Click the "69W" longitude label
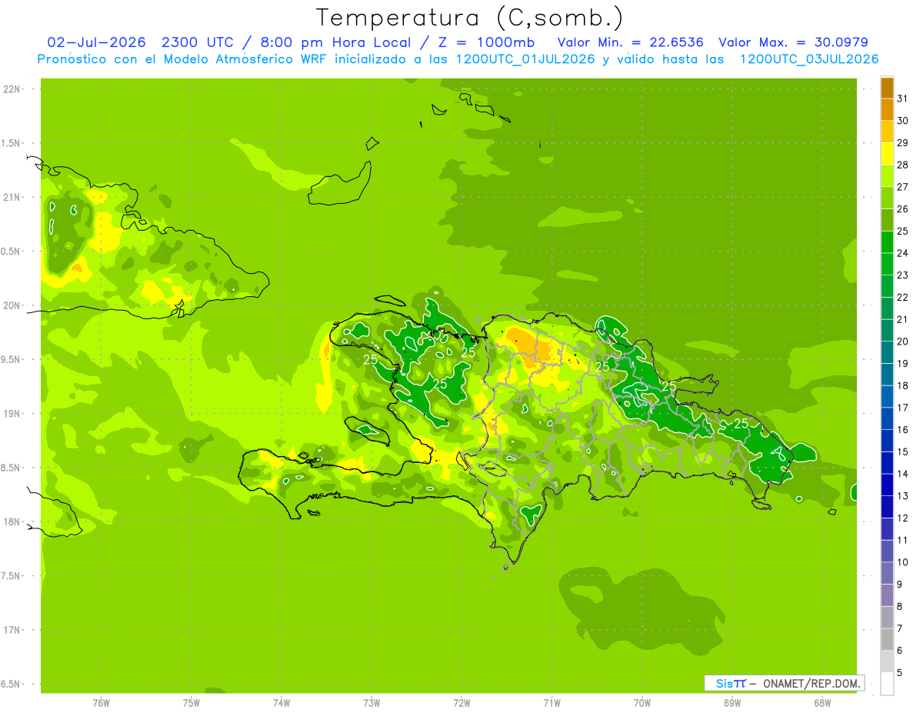 pyautogui.click(x=731, y=703)
